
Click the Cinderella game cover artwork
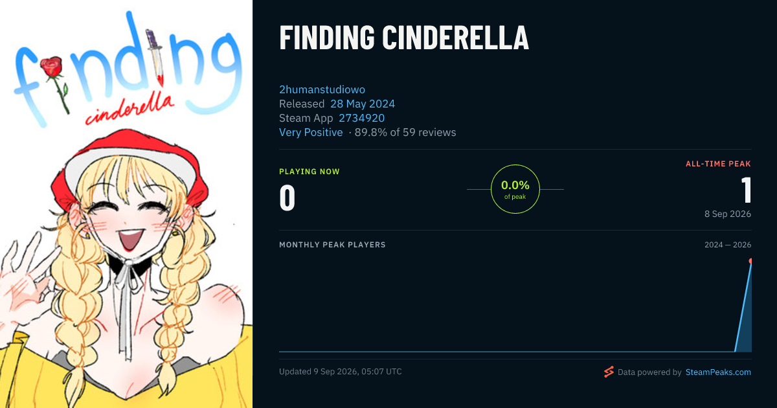tap(126, 204)
